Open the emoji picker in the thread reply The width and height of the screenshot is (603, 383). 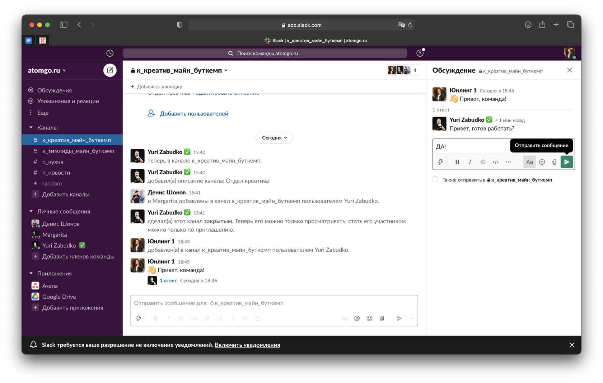coord(542,162)
